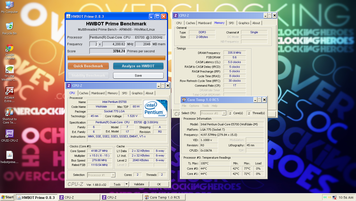This screenshot has width=356, height=201.
Task: Open Tools menu in Core Temp
Action: point(205,106)
